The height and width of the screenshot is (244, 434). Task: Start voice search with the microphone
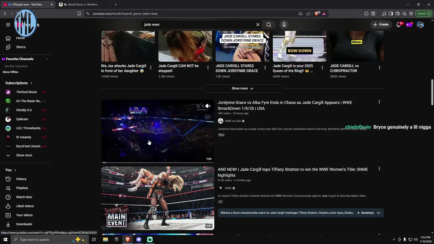284,24
